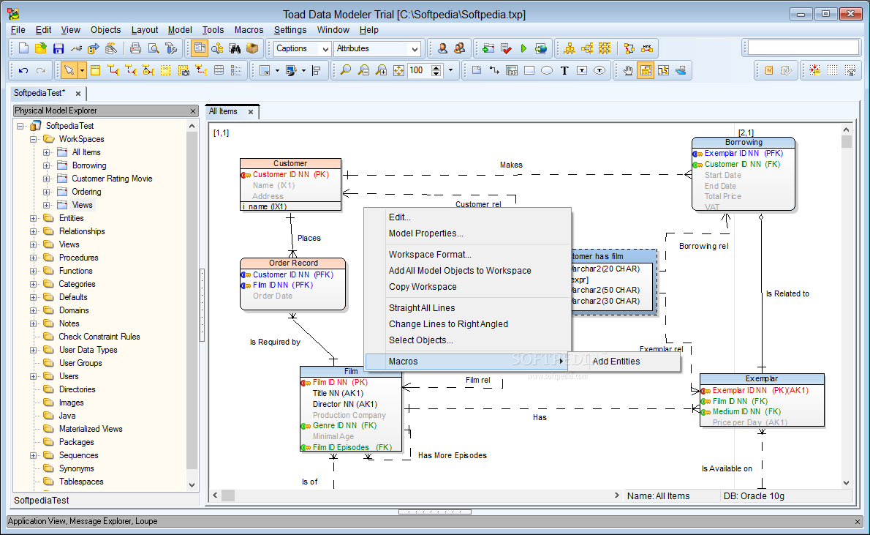870x535 pixels.
Task: Click the empty search field in the toolbar
Action: click(803, 48)
